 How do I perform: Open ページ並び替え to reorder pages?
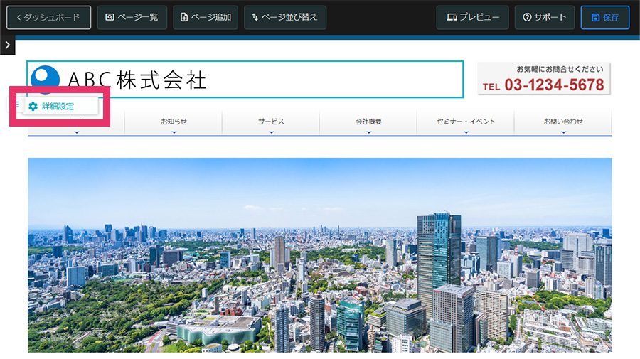click(285, 17)
